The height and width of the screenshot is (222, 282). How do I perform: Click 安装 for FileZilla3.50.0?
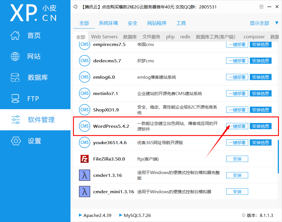click(237, 159)
